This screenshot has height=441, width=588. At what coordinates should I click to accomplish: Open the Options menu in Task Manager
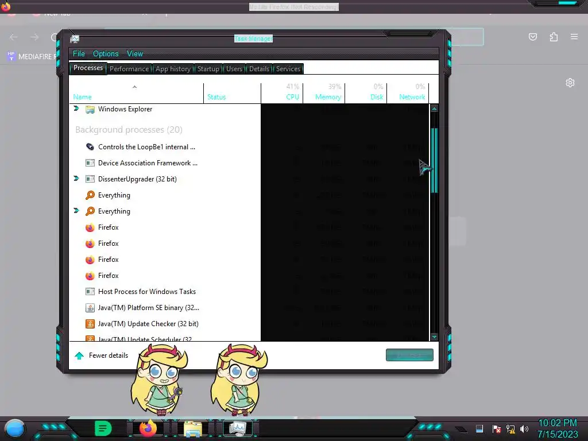click(106, 53)
